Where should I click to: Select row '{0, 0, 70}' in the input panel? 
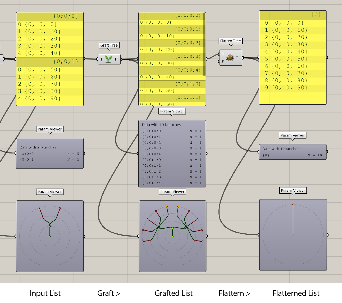point(50,84)
